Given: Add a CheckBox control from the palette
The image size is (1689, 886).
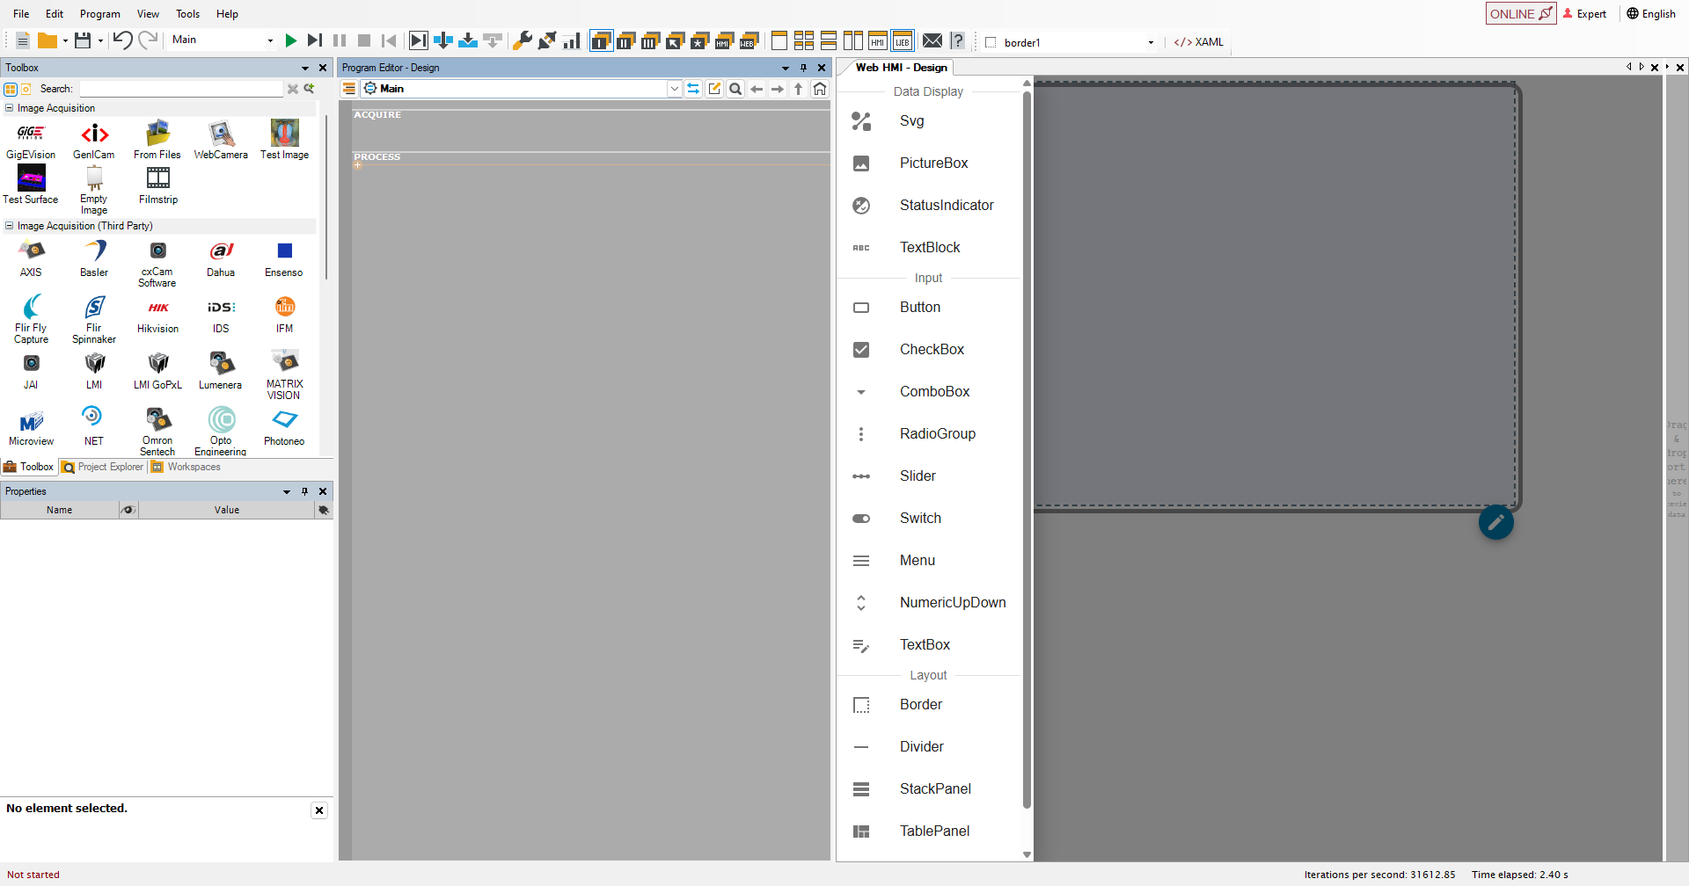Looking at the screenshot, I should click(x=932, y=350).
